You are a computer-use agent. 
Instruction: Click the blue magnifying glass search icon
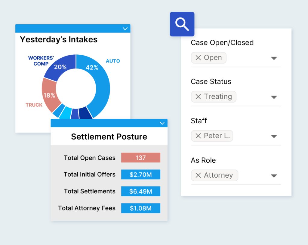[x=182, y=24]
